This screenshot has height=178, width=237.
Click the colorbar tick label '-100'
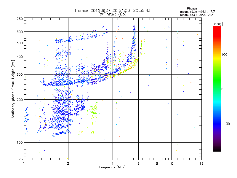click(x=226, y=124)
